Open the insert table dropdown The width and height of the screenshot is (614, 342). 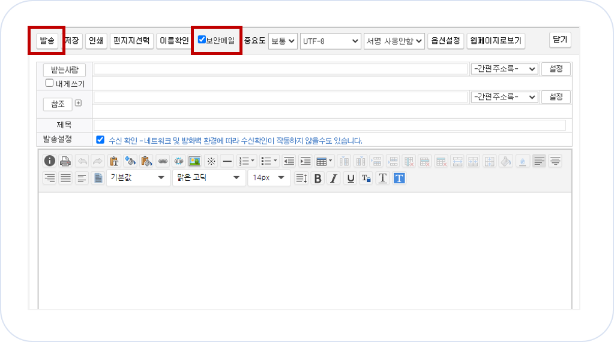click(x=324, y=161)
